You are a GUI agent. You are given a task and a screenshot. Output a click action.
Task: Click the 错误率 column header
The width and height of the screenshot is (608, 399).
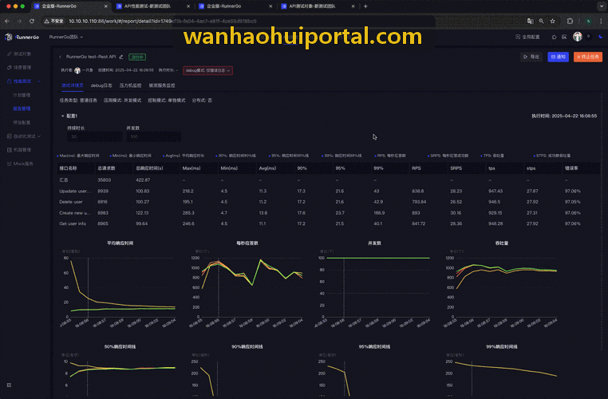[x=571, y=168]
